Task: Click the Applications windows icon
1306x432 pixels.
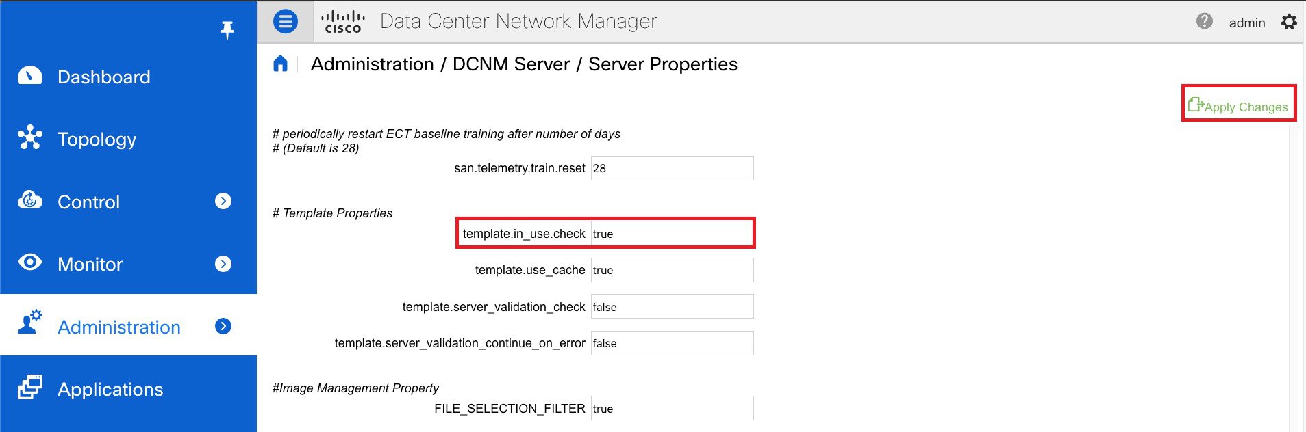Action: pyautogui.click(x=30, y=387)
